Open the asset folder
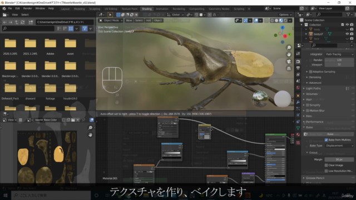 click(71, 47)
